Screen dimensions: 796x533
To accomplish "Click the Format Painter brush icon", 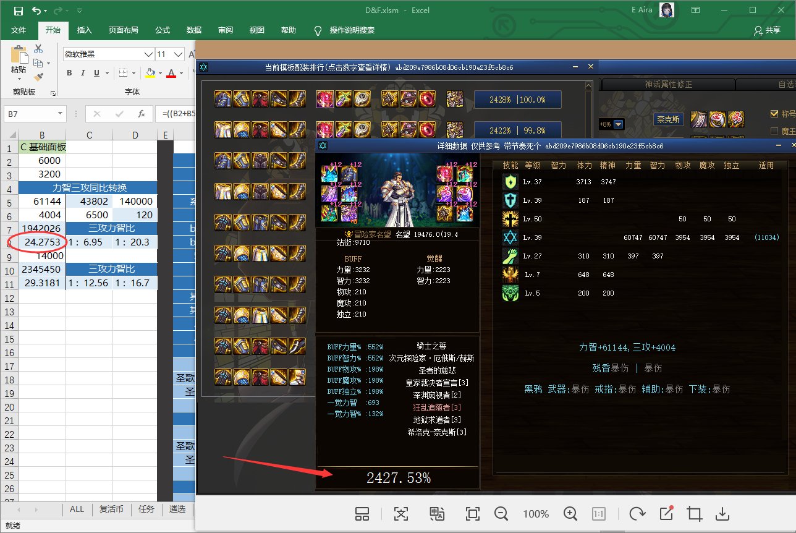I will 38,77.
